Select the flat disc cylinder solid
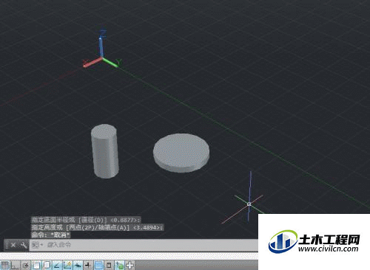The width and height of the screenshot is (370, 270). (181, 153)
